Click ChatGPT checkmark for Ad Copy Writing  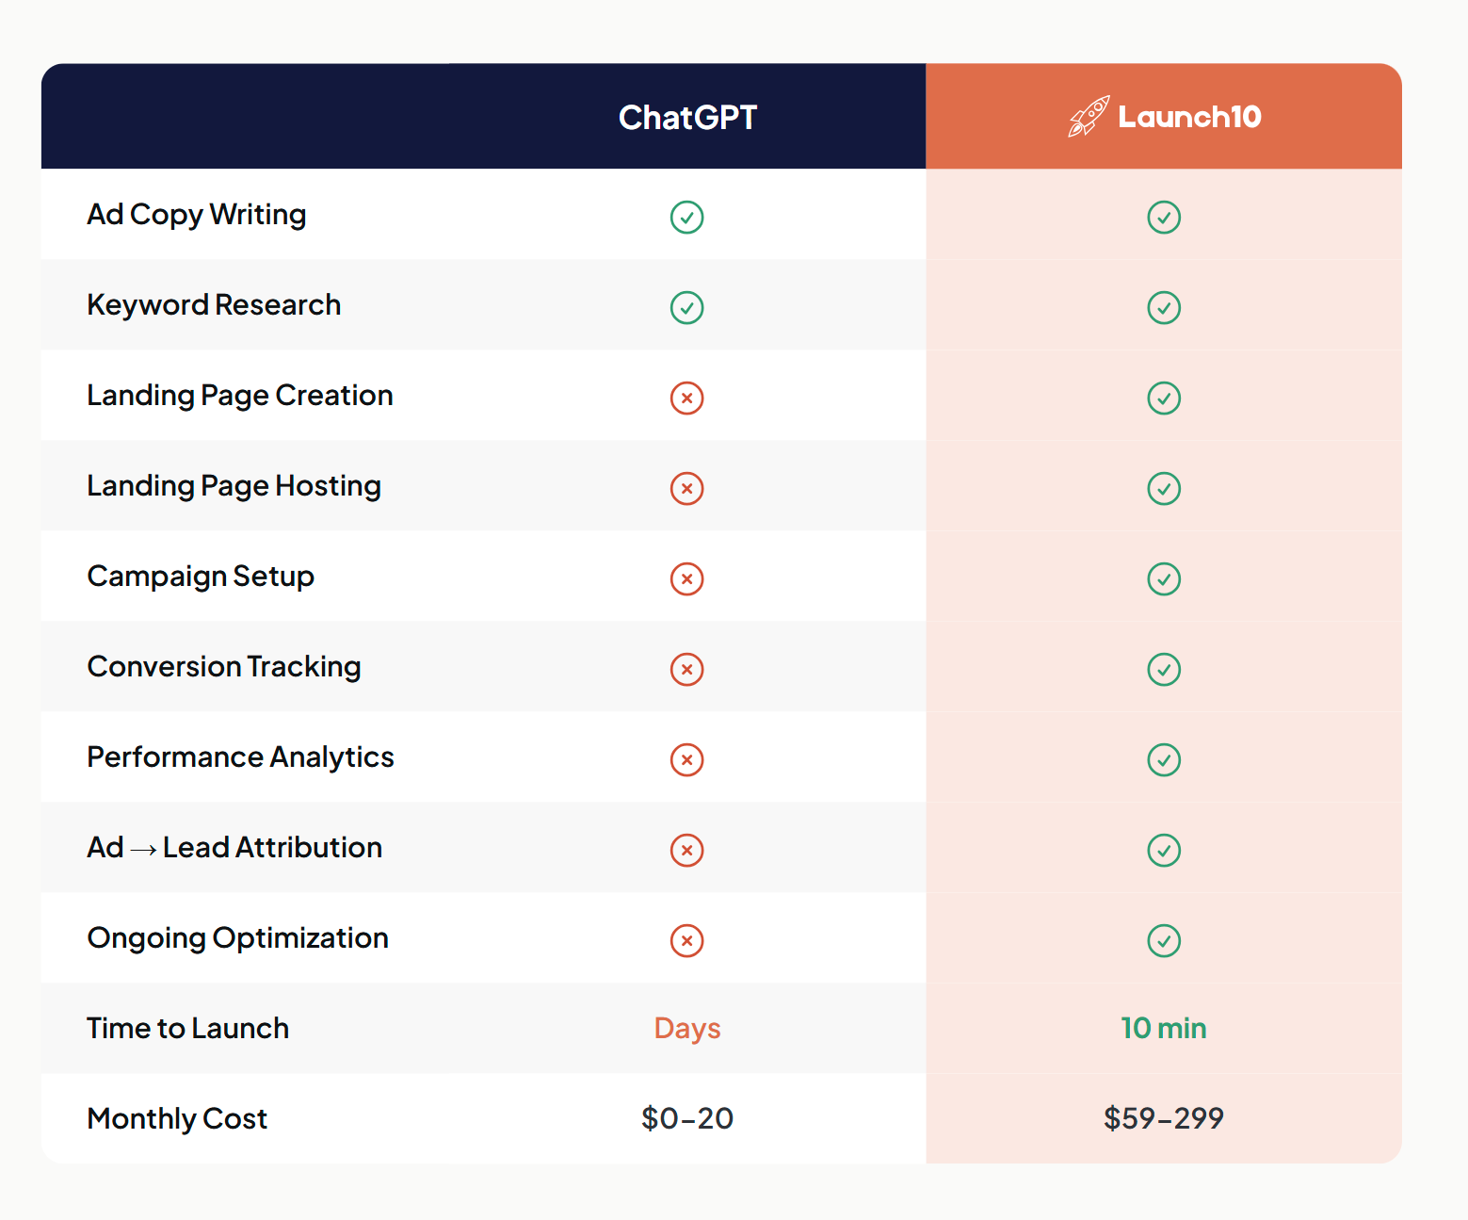coord(687,217)
